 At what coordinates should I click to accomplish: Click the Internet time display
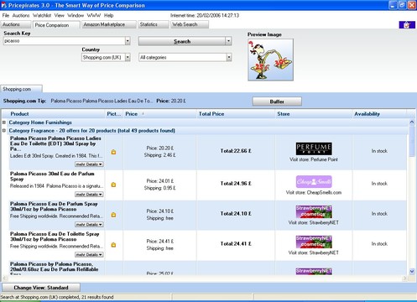point(205,15)
